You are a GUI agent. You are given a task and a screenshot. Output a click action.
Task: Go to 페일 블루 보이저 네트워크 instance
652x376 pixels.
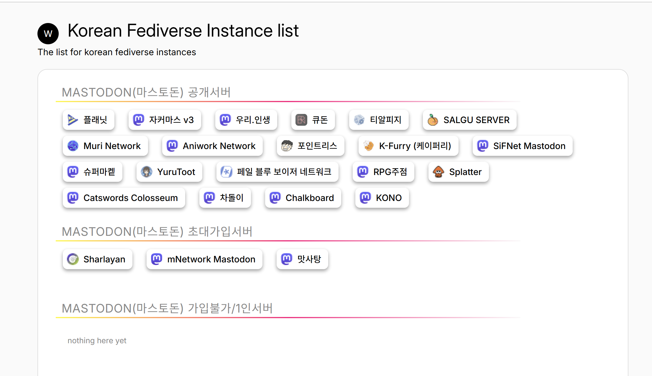click(277, 172)
